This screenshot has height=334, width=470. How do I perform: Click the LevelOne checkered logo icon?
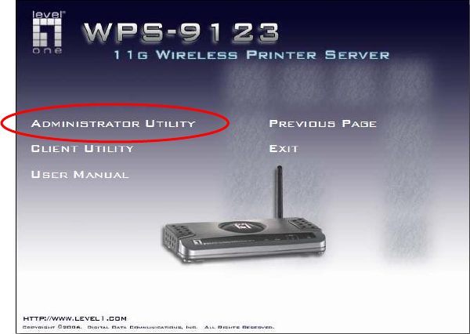pyautogui.click(x=47, y=32)
